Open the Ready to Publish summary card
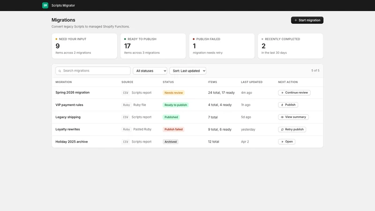 tap(153, 46)
